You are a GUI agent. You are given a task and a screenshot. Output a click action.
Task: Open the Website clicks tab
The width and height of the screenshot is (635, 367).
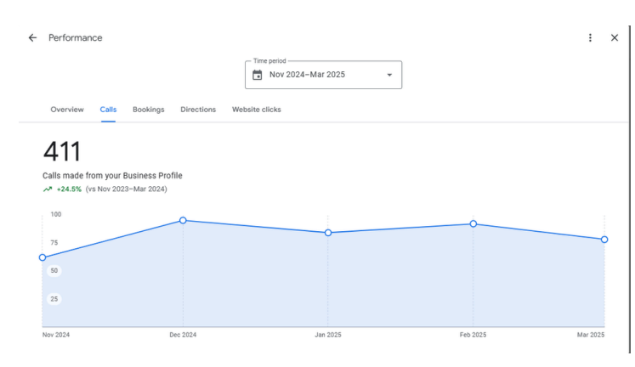[257, 110]
